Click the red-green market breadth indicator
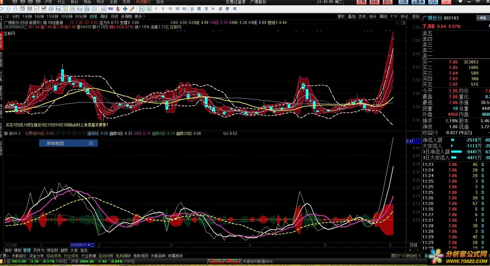 coord(224,261)
